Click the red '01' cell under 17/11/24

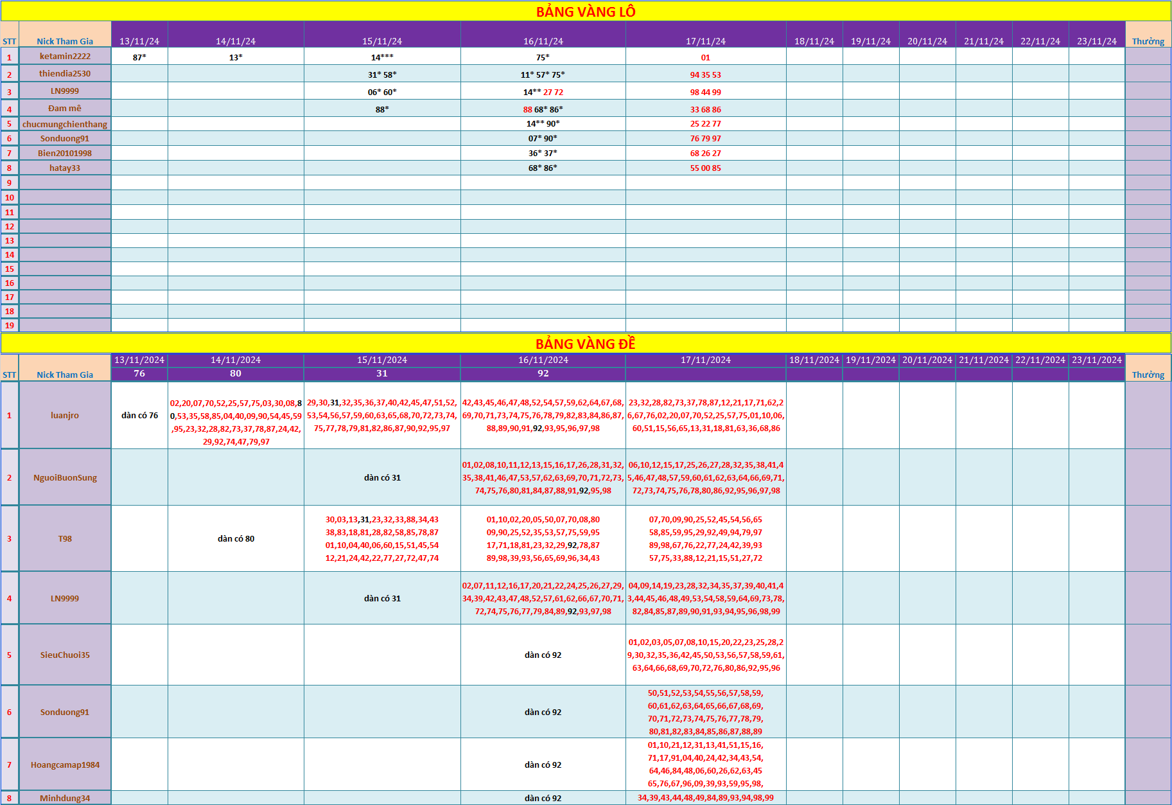click(x=706, y=57)
